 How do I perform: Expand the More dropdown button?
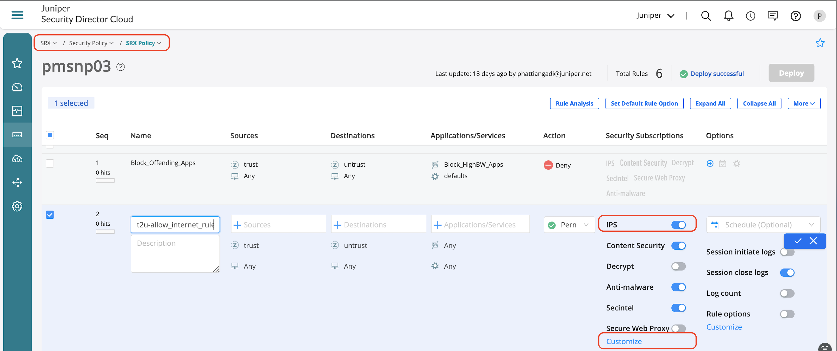click(804, 103)
